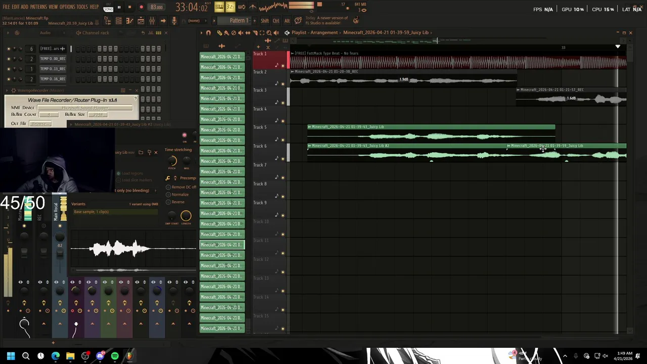Viewport: 647px width, 364px height.
Task: Toggle Reverse option in sampler
Action: coord(168,202)
